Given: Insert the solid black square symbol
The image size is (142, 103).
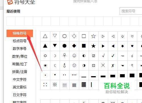Looking at the screenshot, I should [x=84, y=46].
